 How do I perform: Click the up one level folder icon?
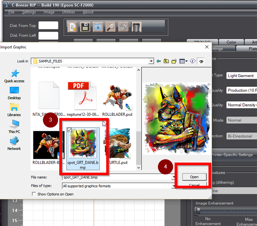click(x=166, y=61)
